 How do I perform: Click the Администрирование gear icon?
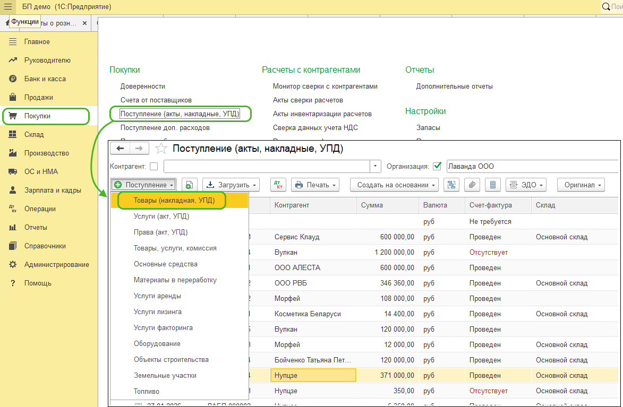coord(13,264)
